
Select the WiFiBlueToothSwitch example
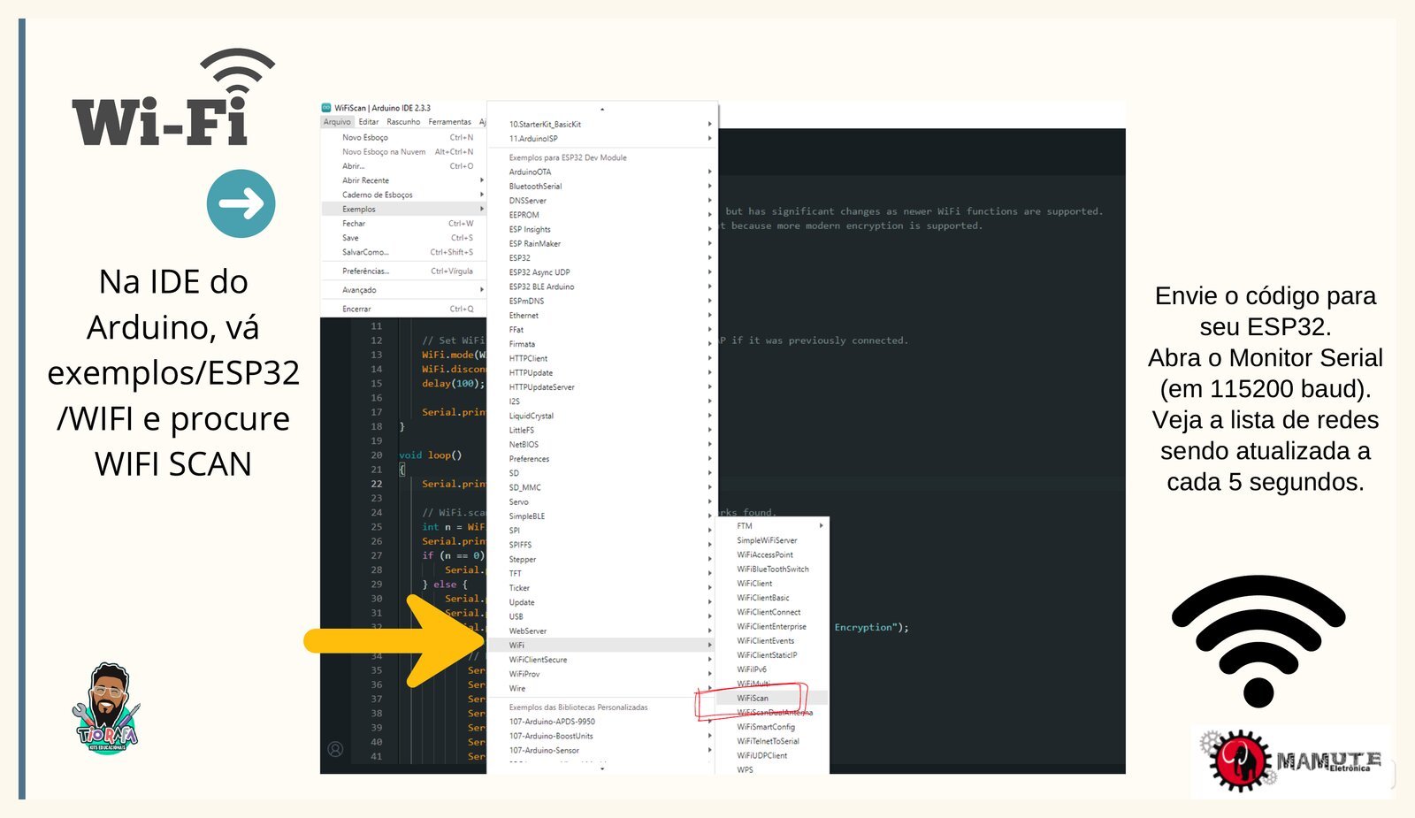772,570
